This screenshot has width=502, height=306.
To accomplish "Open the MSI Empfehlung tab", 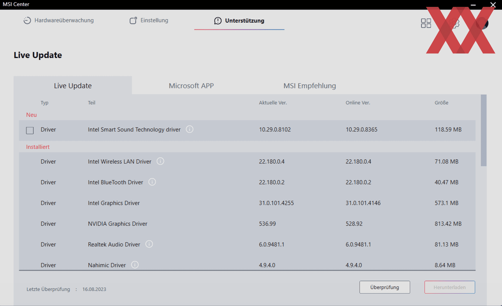I will click(x=310, y=86).
